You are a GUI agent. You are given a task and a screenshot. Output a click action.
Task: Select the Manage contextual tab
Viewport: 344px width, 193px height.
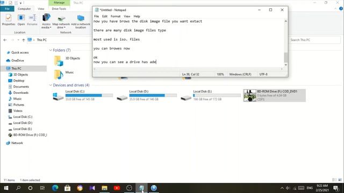59,3
